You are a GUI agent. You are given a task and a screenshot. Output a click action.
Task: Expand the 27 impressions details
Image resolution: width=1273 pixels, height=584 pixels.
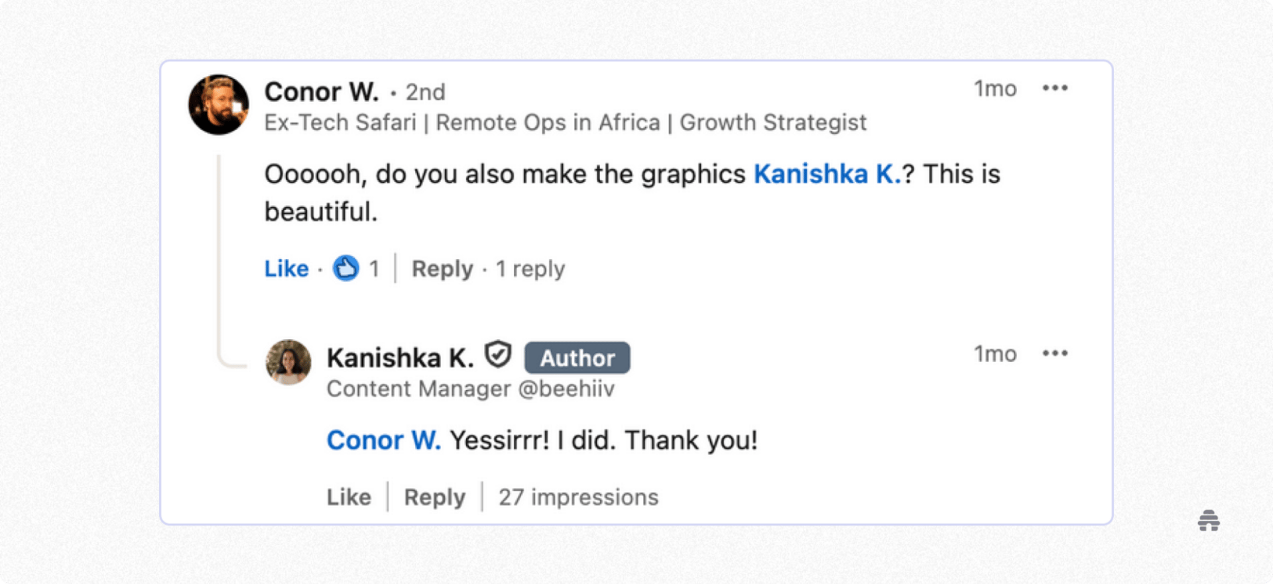tap(578, 497)
